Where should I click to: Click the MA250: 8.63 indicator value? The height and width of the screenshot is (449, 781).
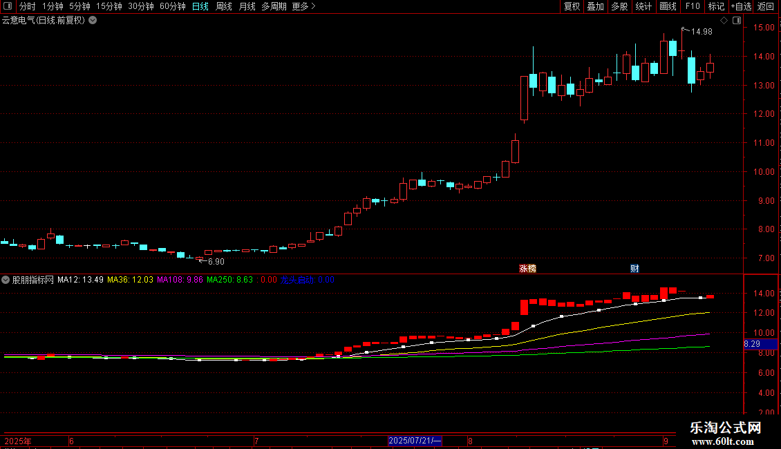229,280
